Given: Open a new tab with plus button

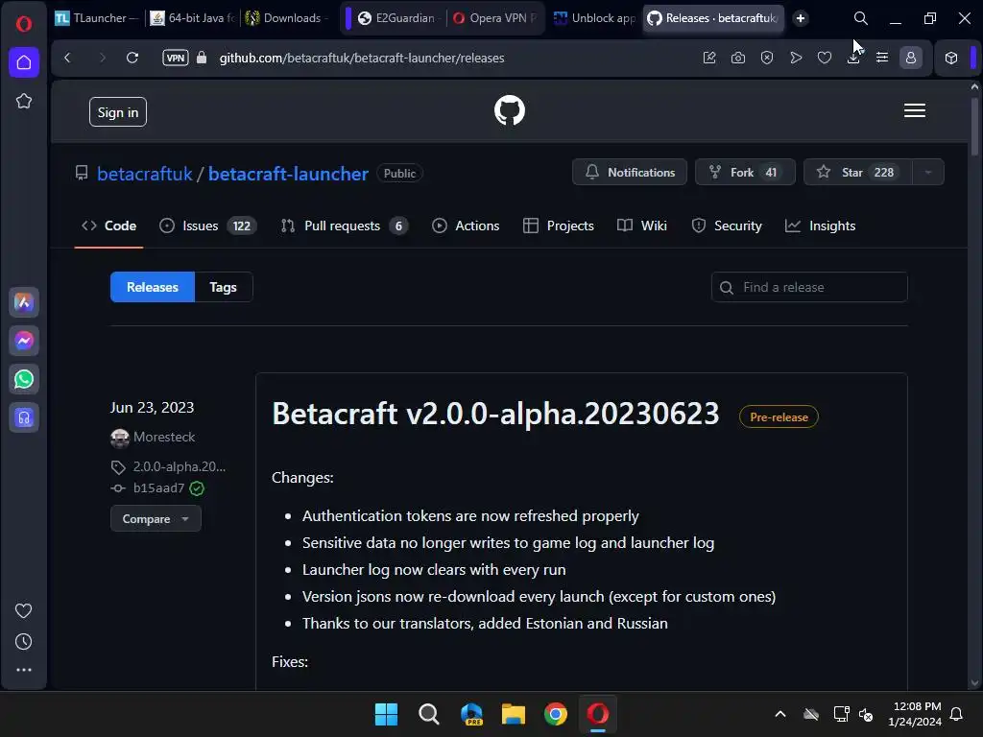Looking at the screenshot, I should [800, 18].
